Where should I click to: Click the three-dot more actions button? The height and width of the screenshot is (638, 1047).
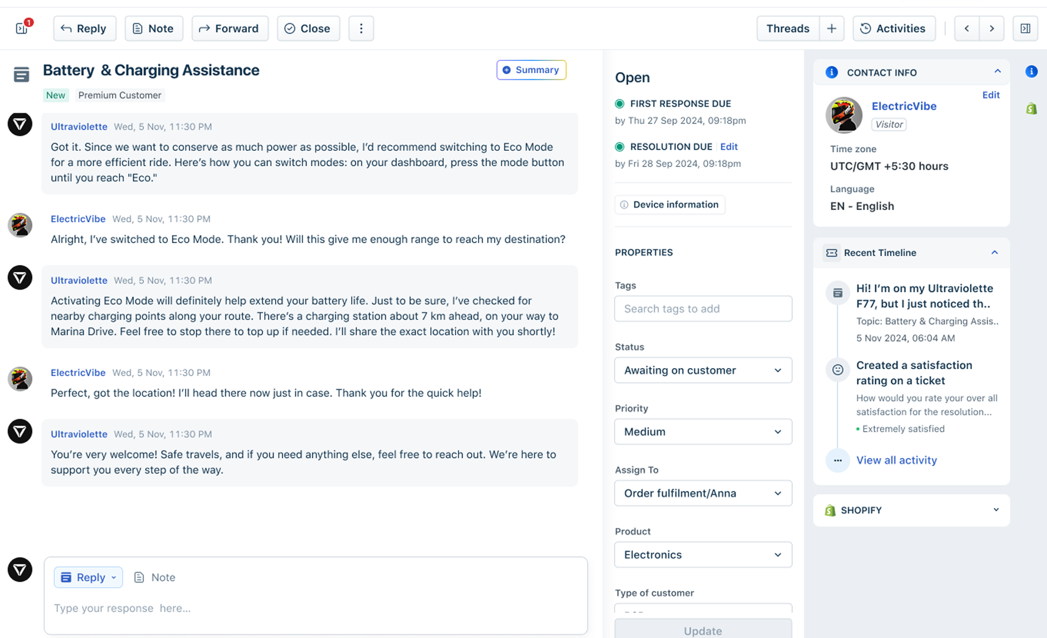click(x=361, y=29)
